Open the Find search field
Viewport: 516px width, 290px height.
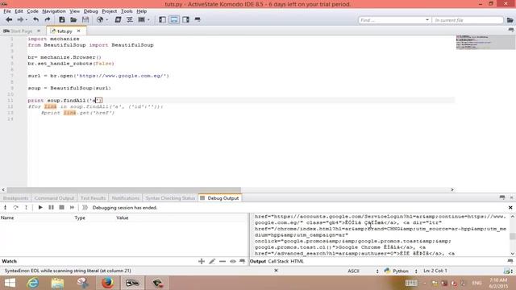pyautogui.click(x=392, y=20)
